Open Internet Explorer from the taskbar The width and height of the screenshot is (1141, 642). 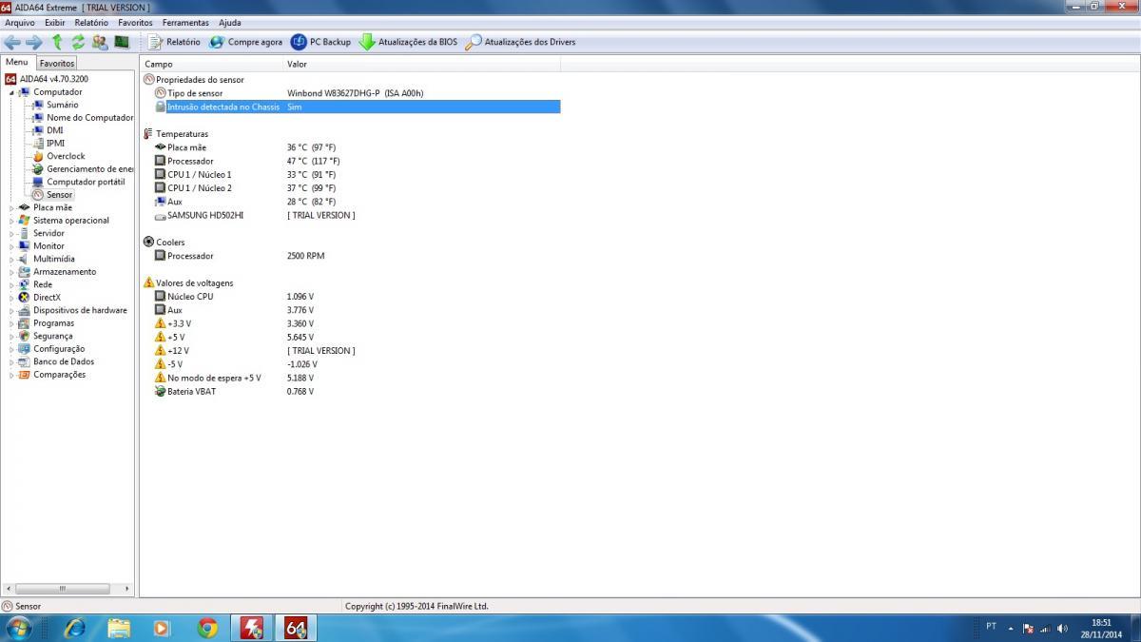point(74,628)
